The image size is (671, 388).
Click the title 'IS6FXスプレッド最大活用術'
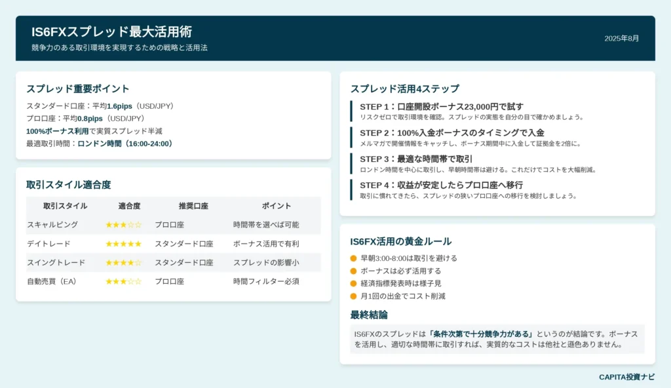tap(111, 31)
